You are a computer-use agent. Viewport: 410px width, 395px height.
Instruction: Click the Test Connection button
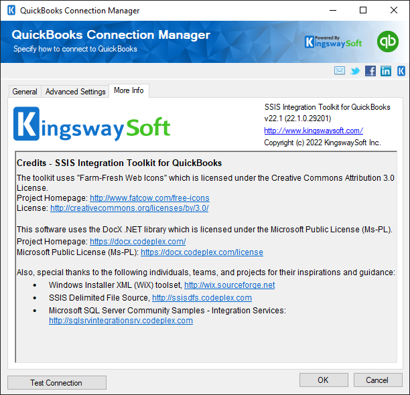coord(57,383)
